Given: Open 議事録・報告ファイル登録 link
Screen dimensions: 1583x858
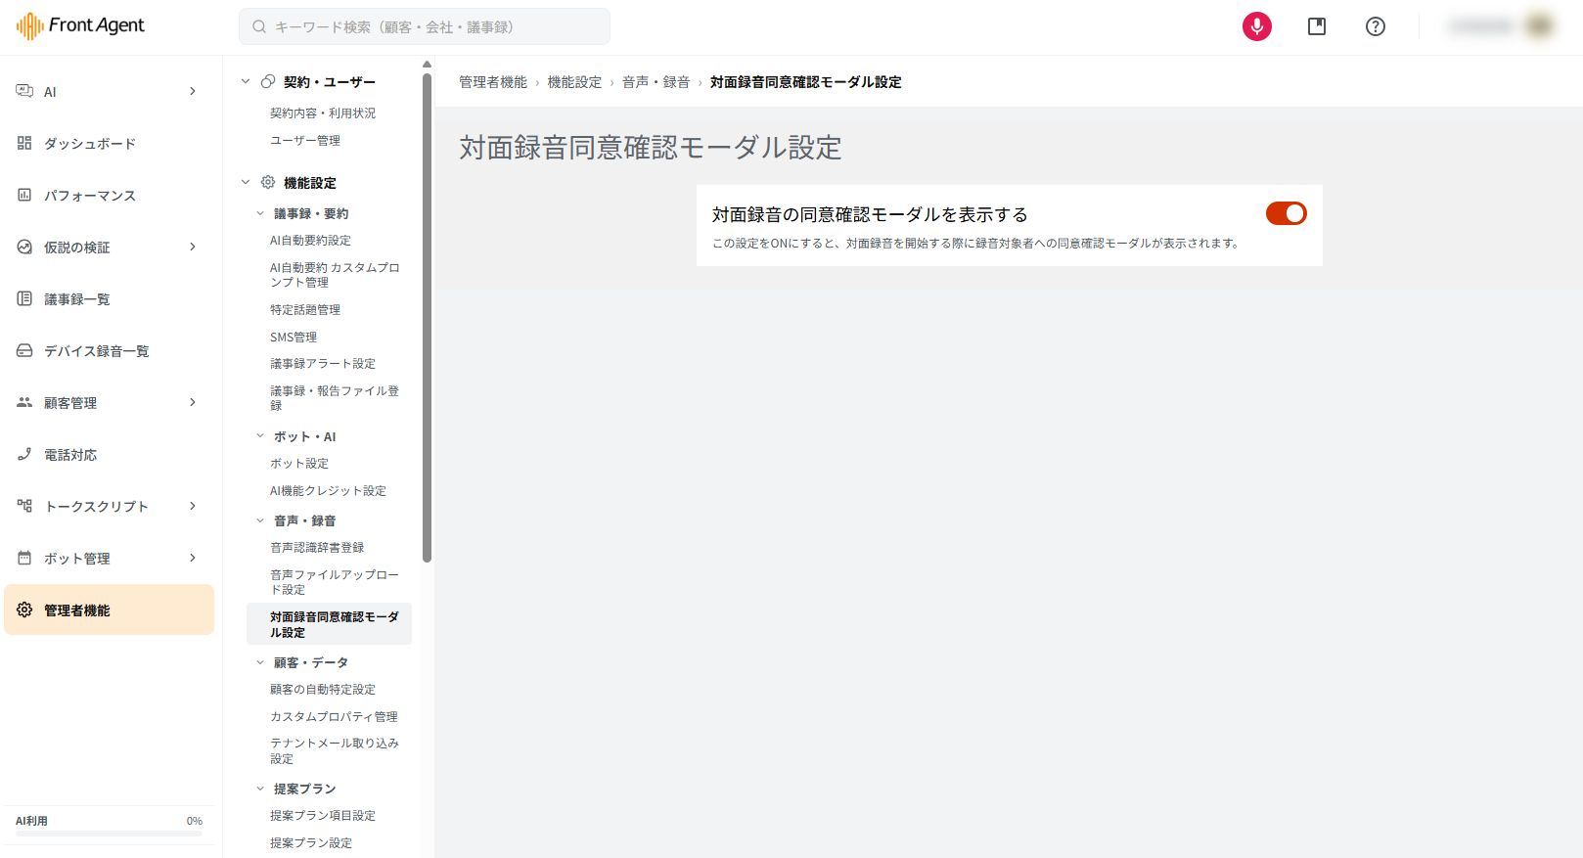Looking at the screenshot, I should pos(335,398).
